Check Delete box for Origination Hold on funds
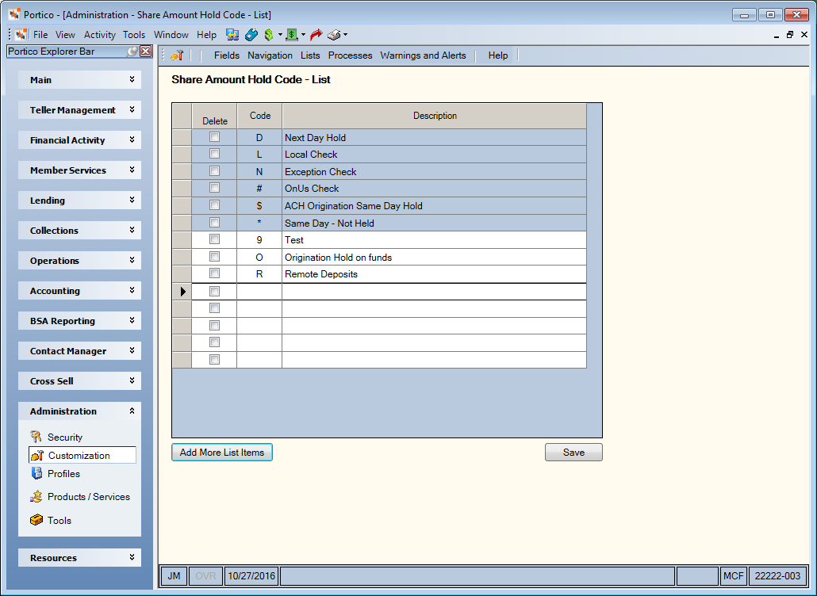Viewport: 817px width, 596px height. [x=214, y=257]
